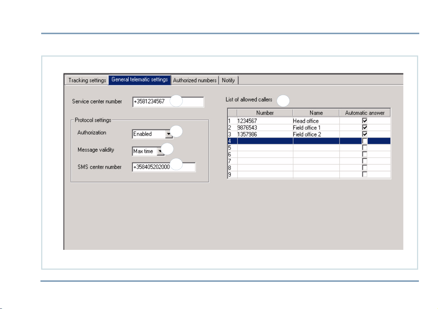Check the Automatic answer box in row 5
This screenshot has width=438, height=309.
[364, 147]
